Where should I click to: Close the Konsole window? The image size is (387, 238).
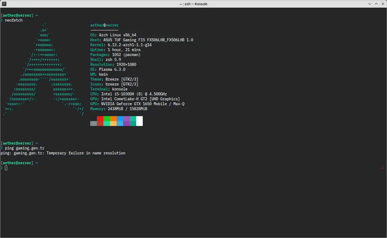coord(383,4)
